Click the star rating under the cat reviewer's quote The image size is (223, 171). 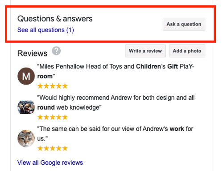click(53, 149)
